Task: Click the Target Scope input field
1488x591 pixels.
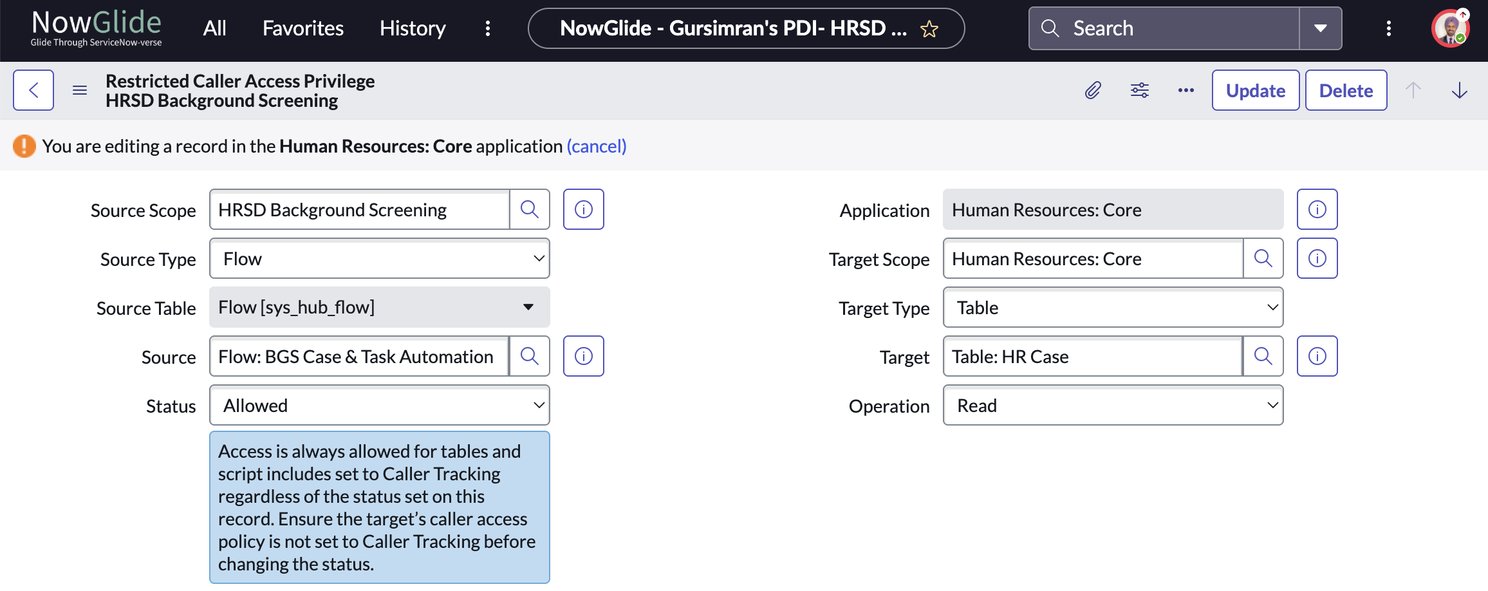Action: point(1093,258)
